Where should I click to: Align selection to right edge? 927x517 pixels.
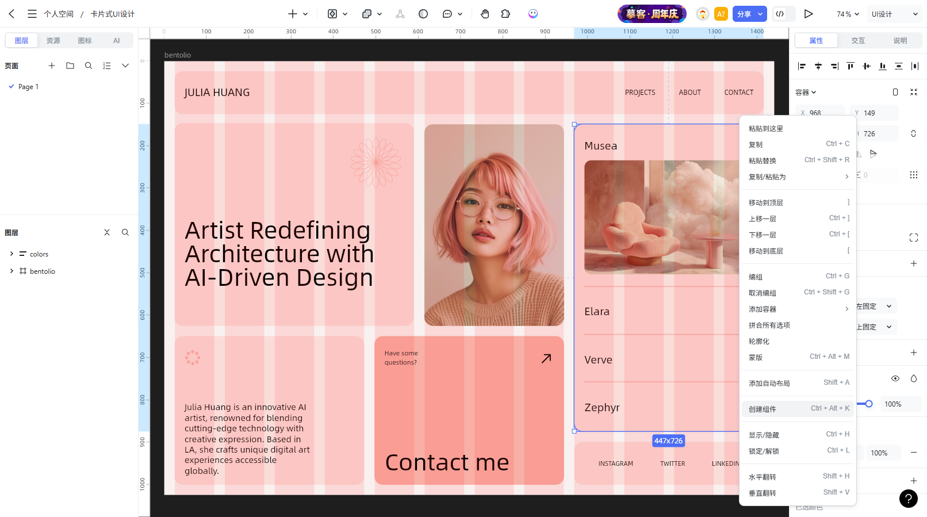tap(834, 66)
